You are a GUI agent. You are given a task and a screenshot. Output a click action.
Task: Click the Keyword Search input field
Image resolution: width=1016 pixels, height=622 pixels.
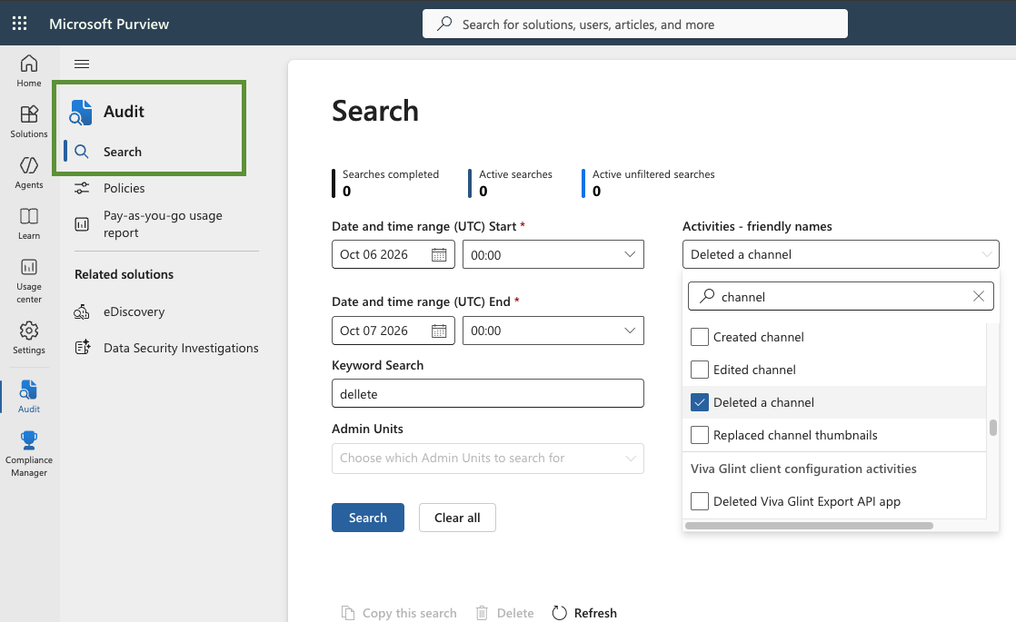[488, 393]
